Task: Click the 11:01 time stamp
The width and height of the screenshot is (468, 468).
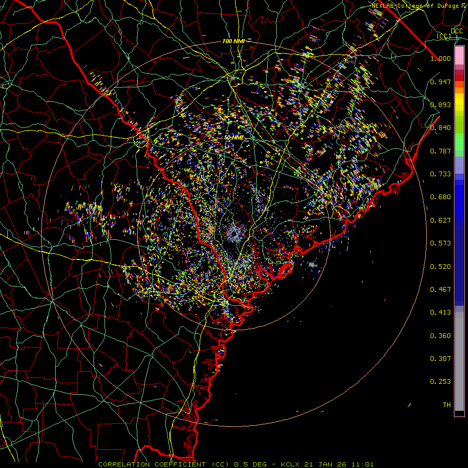Action: (361, 464)
